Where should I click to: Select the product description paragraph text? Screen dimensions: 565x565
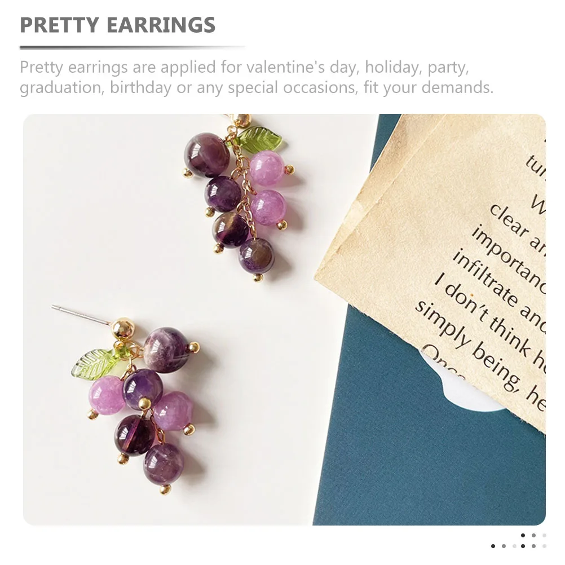(x=256, y=77)
